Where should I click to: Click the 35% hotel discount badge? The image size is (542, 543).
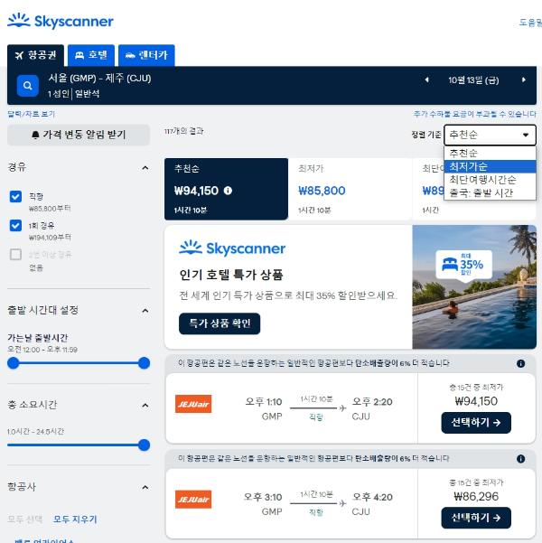tap(463, 265)
